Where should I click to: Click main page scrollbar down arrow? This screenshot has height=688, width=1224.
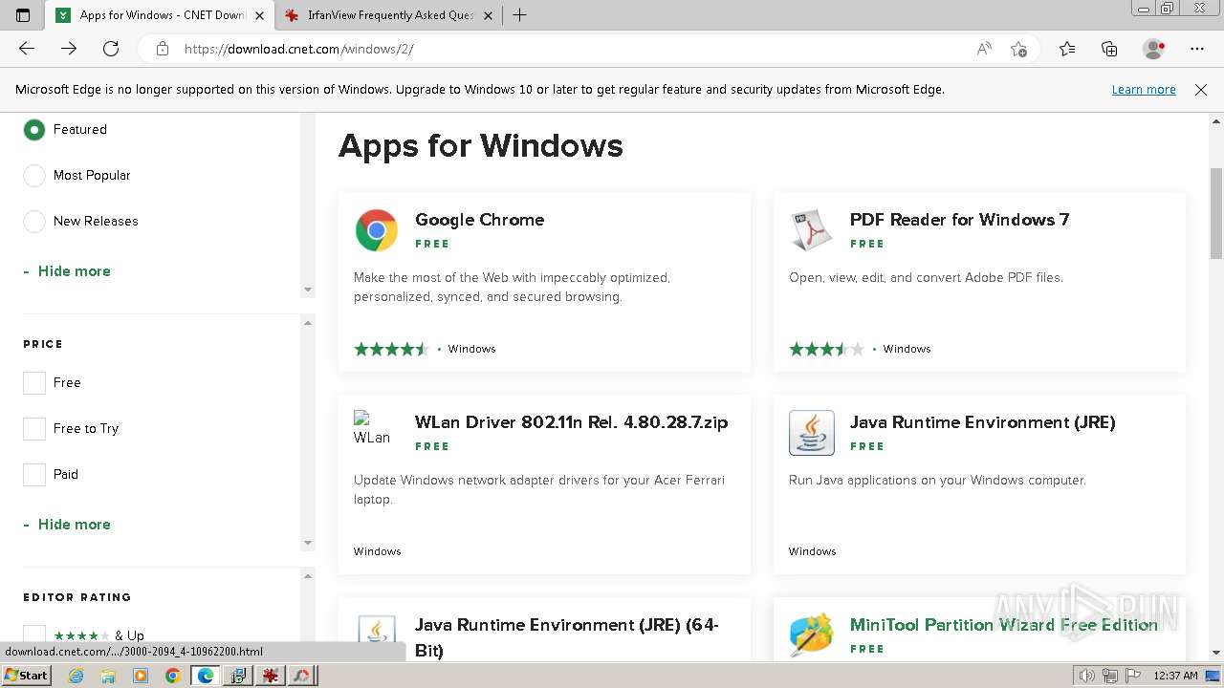tap(1216, 653)
